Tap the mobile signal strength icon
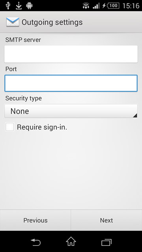Screen dimensions: 142x252 (96, 6)
